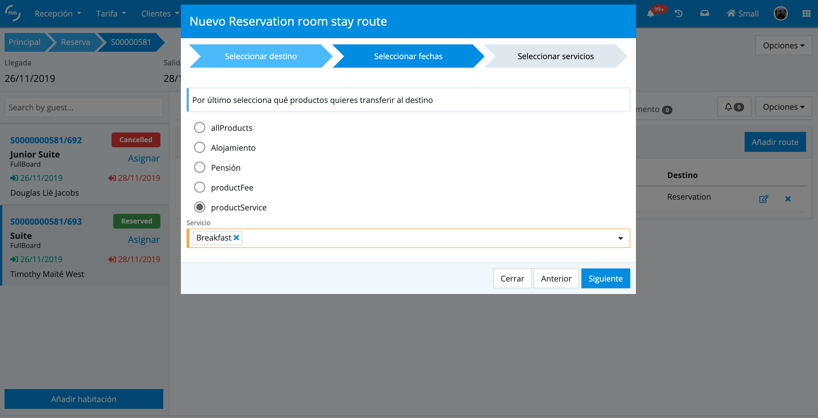The image size is (818, 418).
Task: Click the bell button with 0 badge
Action: click(x=734, y=107)
